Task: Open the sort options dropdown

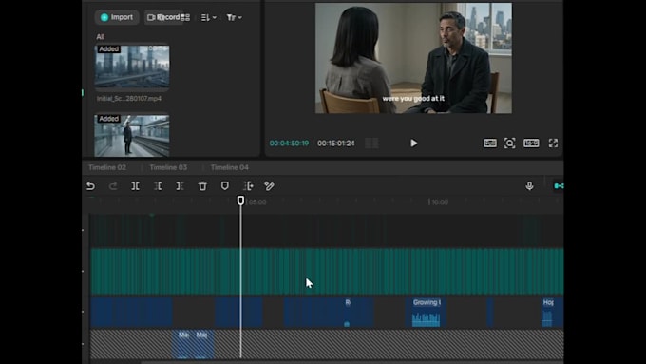Action: [208, 17]
